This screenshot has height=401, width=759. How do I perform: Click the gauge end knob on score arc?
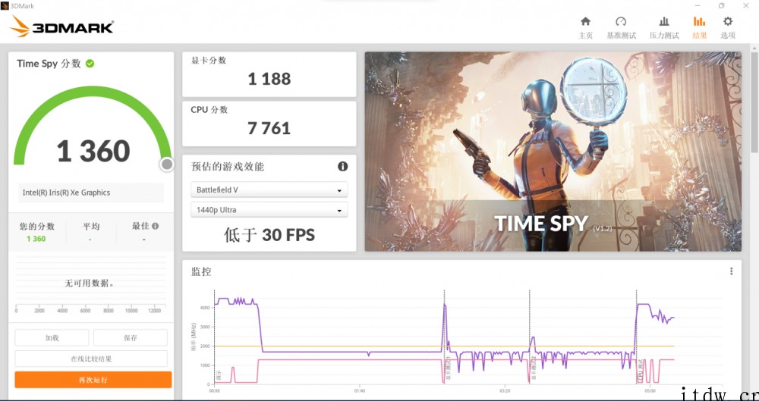pyautogui.click(x=167, y=164)
